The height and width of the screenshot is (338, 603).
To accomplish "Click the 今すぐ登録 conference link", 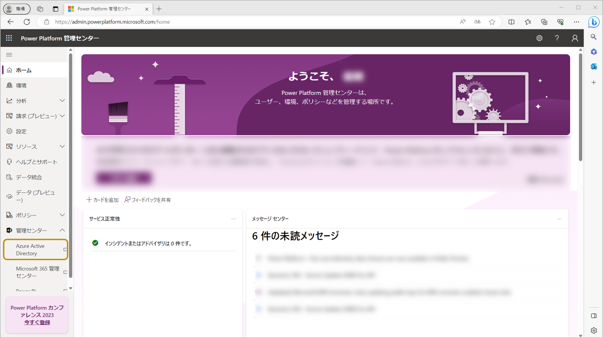I will tap(37, 322).
